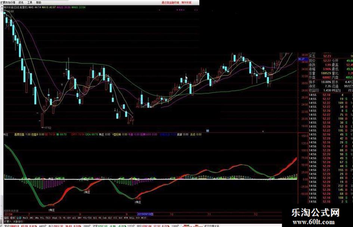Viewport: 353px width, 227px height.
Task: Switch to the DMI indicator
Action: 31,218
